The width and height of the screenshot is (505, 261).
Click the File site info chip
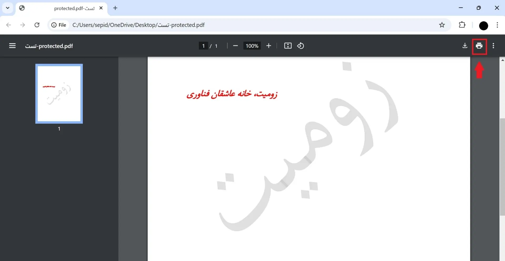tap(59, 25)
